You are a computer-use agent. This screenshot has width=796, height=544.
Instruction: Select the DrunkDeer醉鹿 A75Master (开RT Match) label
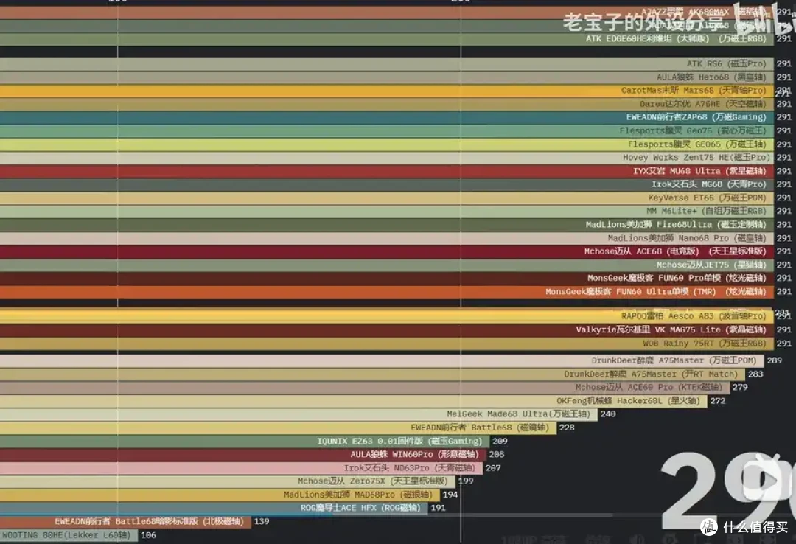[651, 374]
